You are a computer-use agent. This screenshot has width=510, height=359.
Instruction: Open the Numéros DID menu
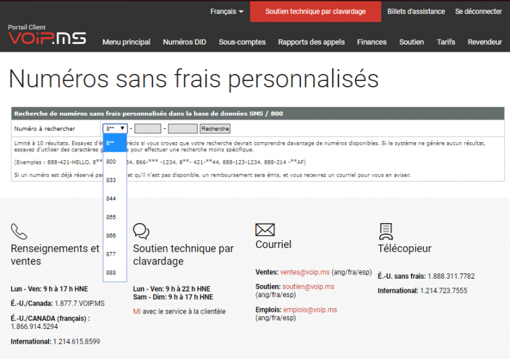(x=184, y=42)
